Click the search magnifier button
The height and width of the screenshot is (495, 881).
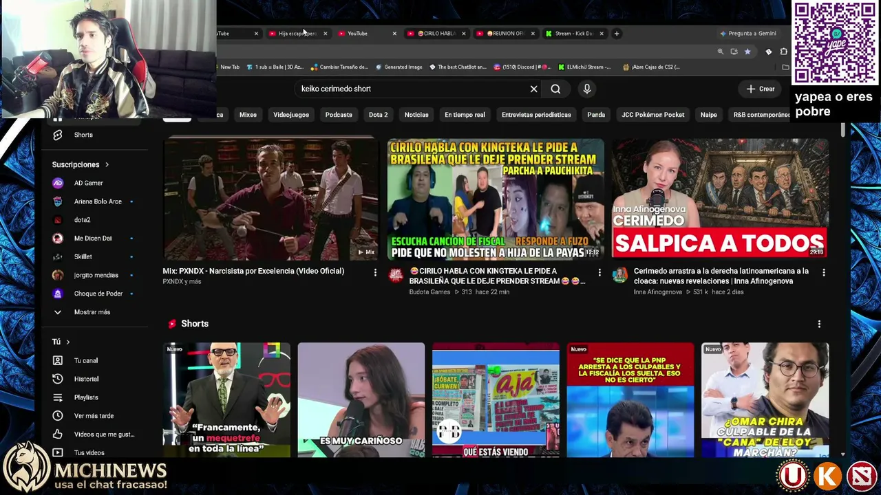555,89
